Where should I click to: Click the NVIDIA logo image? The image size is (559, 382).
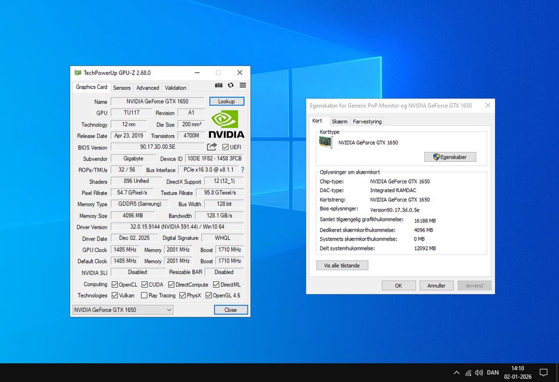pos(227,124)
